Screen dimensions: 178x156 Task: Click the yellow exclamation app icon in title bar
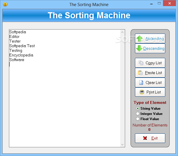coord(5,4)
